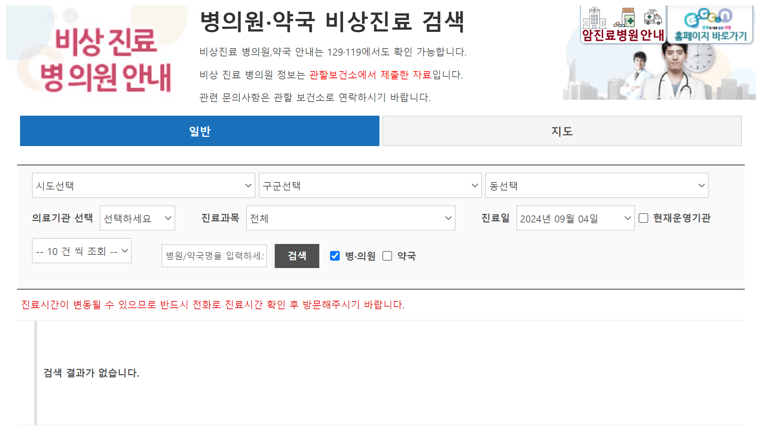
Task: Click the ambulance icon in the cancer hospital banner
Action: (653, 19)
